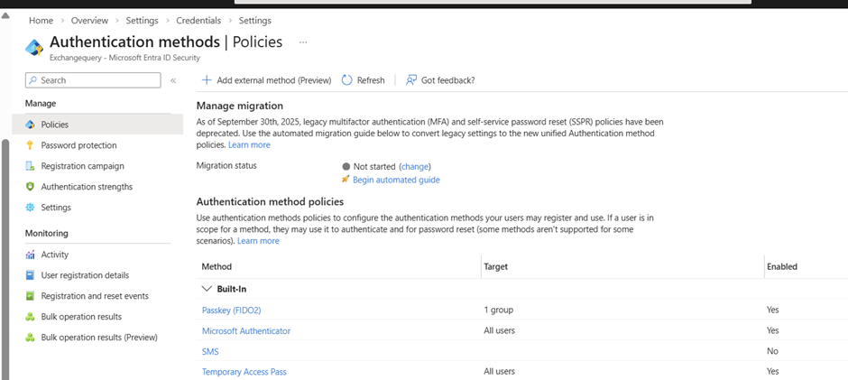Image resolution: width=848 pixels, height=380 pixels.
Task: Click the User registration details icon
Action: pos(30,275)
